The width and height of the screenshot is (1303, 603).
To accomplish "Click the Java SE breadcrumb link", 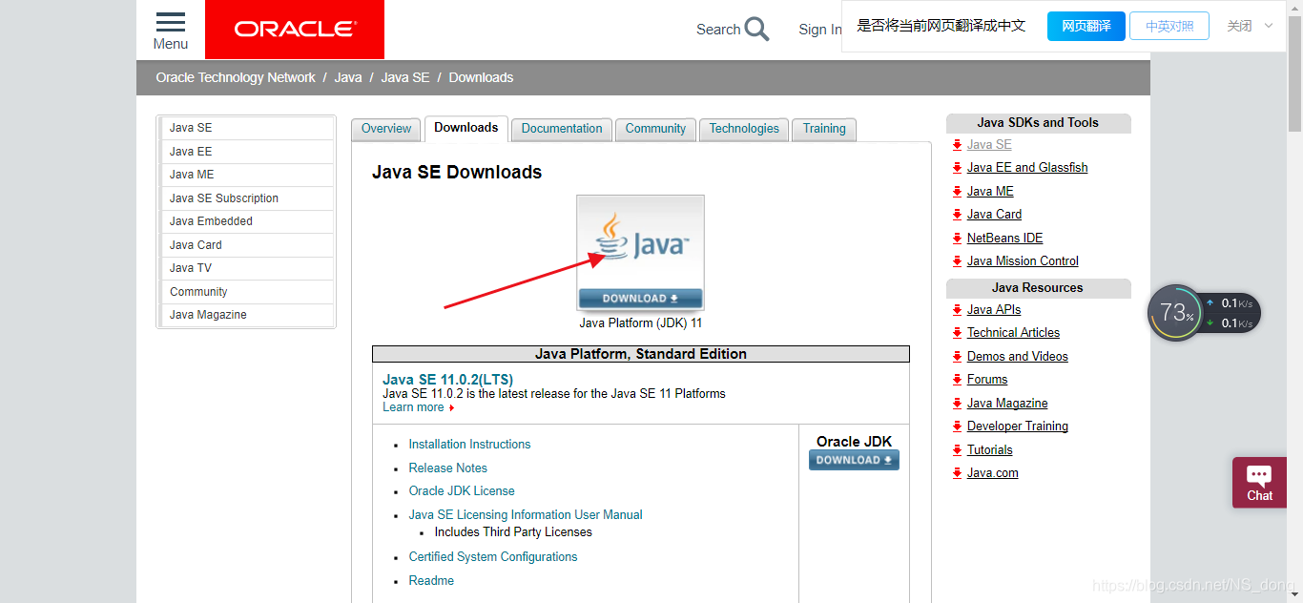I will 405,77.
